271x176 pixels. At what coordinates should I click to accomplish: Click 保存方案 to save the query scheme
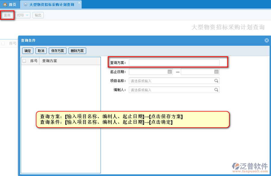[x=58, y=51]
